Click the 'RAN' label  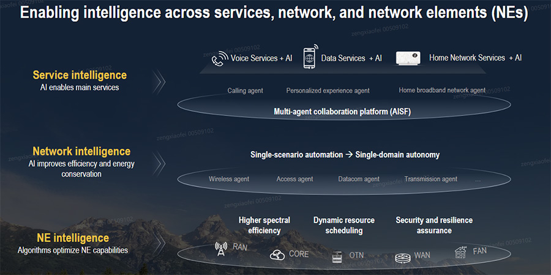point(240,248)
